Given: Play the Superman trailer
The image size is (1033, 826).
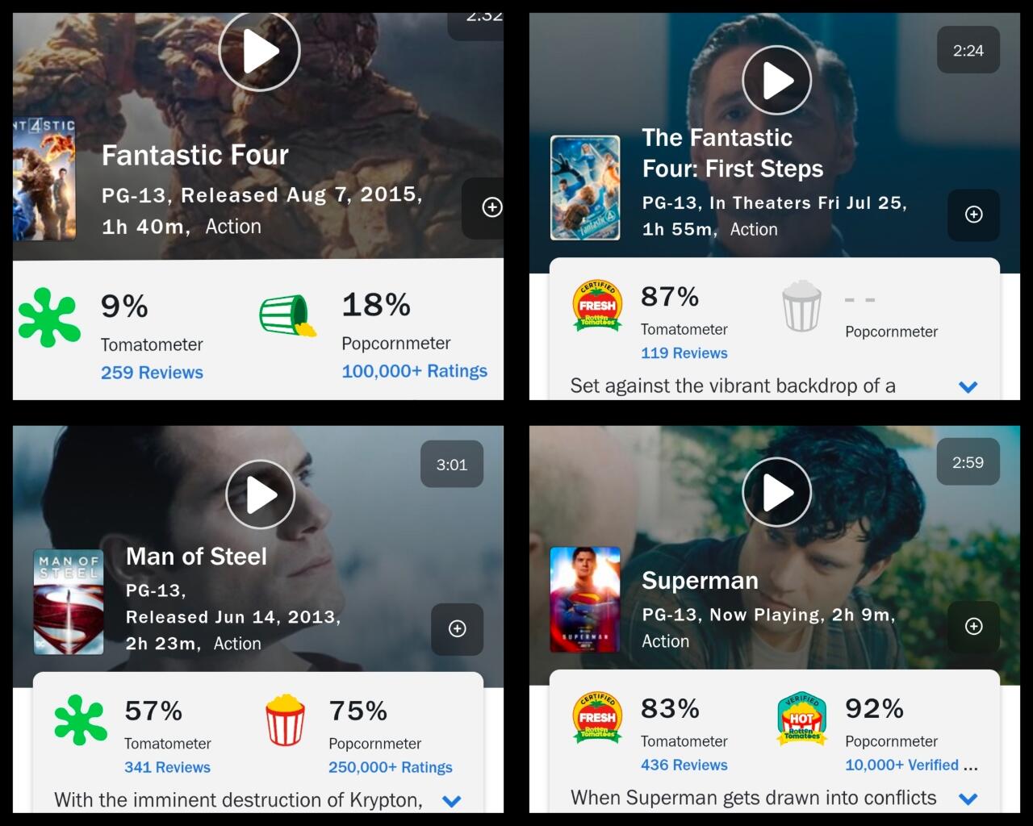Looking at the screenshot, I should pyautogui.click(x=776, y=492).
